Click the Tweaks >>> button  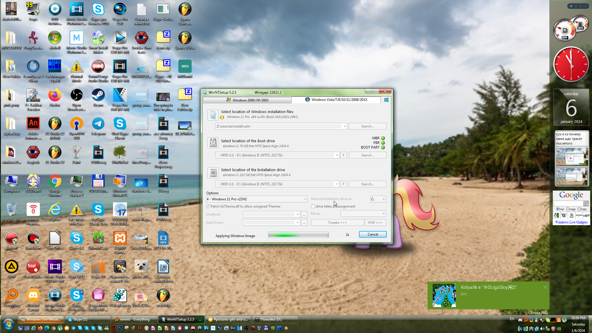coord(337,223)
